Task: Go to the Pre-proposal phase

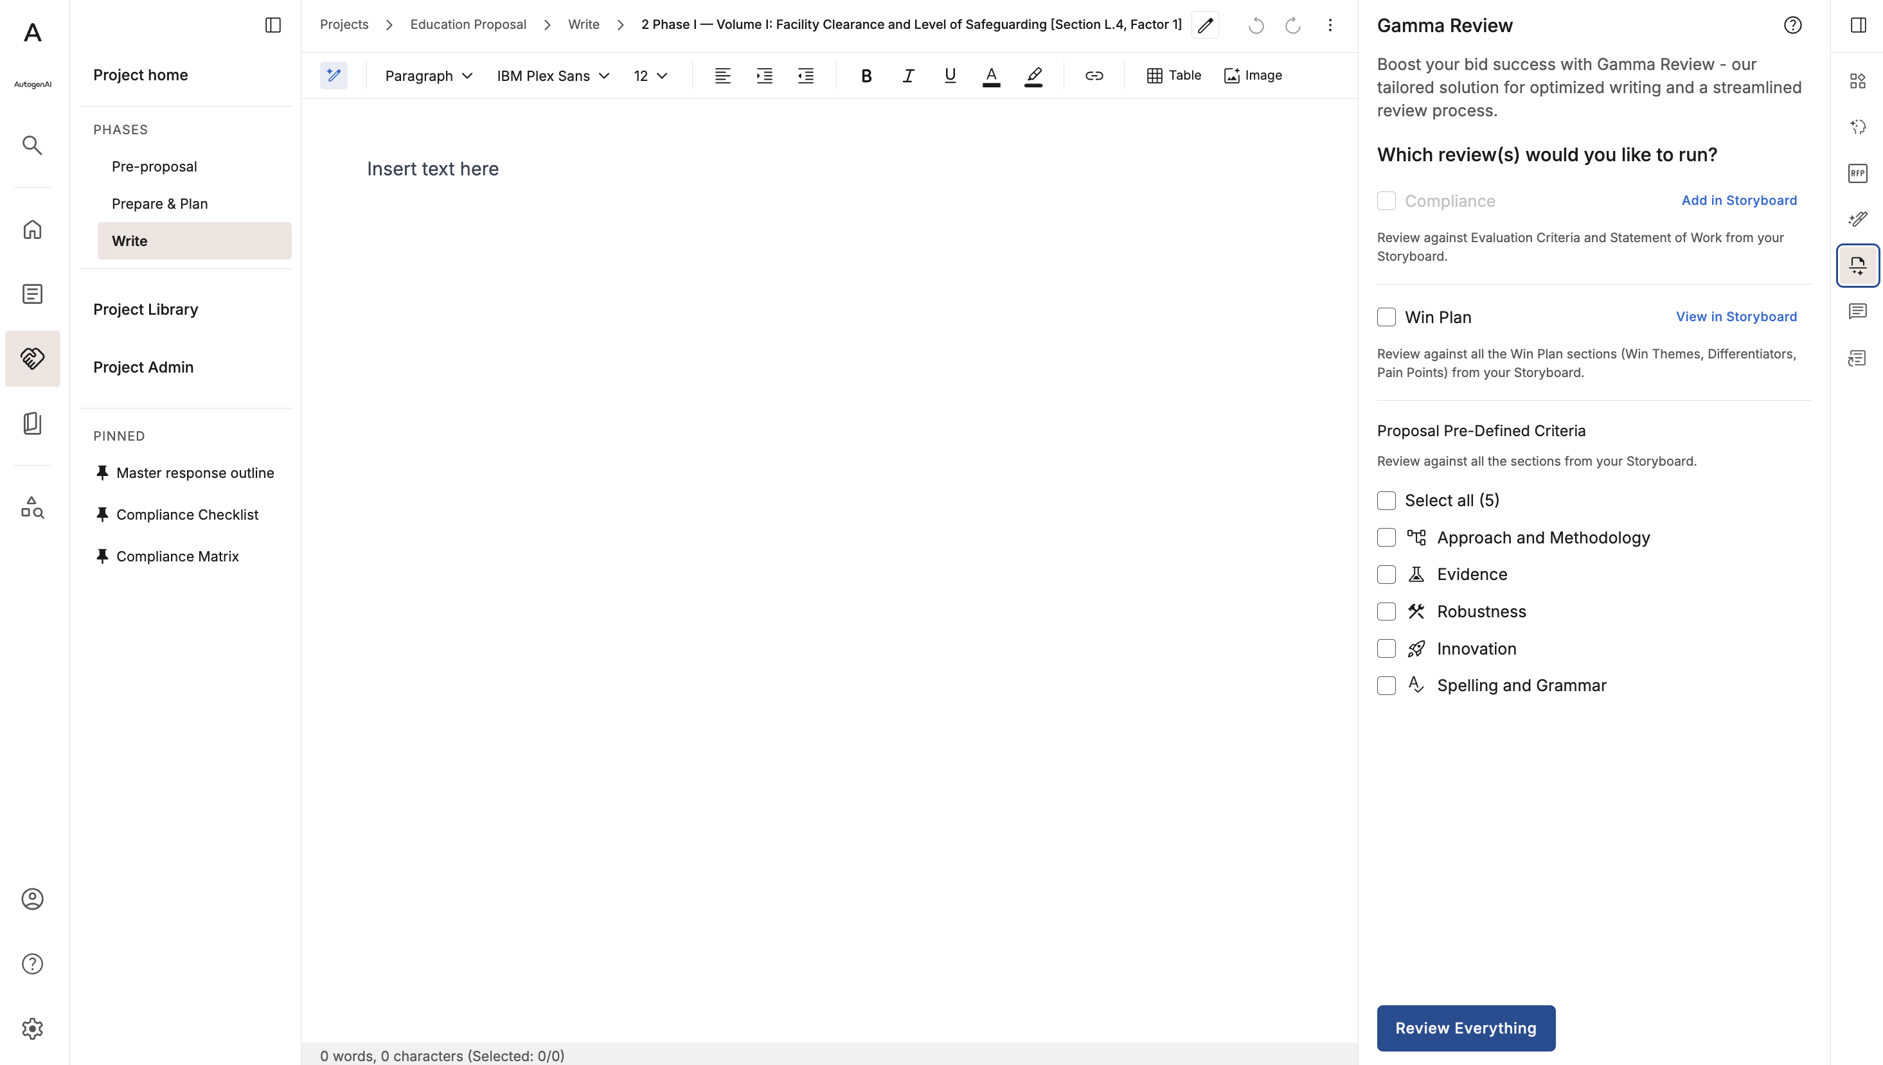Action: click(x=154, y=166)
